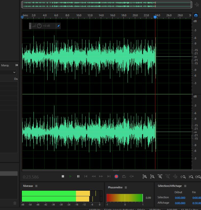
Task: Toggle the snapping magnet icon
Action: click(x=196, y=16)
